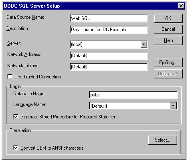The width and height of the screenshot is (188, 162).
Task: Click the Description field containing IDC Example
Action: (109, 30)
